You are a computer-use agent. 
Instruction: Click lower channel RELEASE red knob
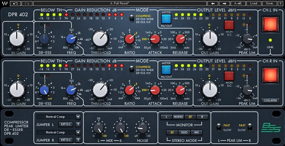coord(180,90)
